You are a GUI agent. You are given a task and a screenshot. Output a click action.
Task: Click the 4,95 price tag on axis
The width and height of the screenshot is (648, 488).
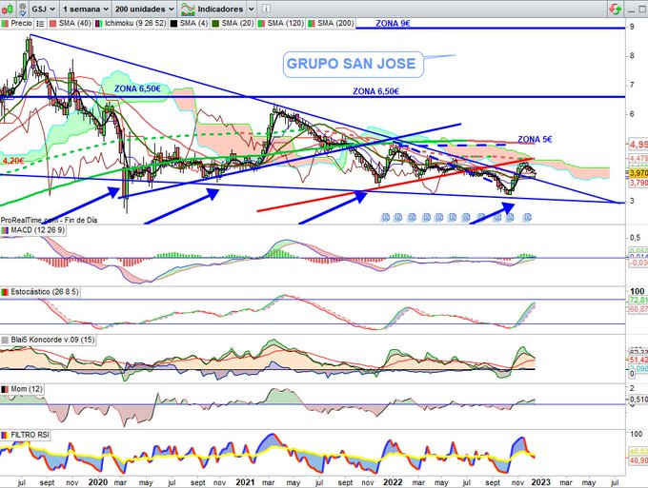(638, 145)
